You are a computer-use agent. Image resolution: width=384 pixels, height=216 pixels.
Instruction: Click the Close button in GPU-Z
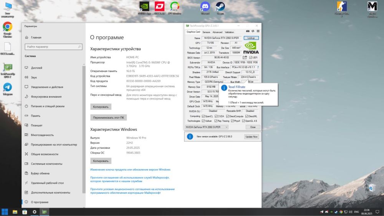pos(253,127)
